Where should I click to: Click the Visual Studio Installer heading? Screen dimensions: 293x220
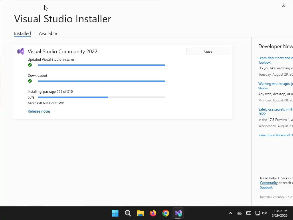pos(63,19)
